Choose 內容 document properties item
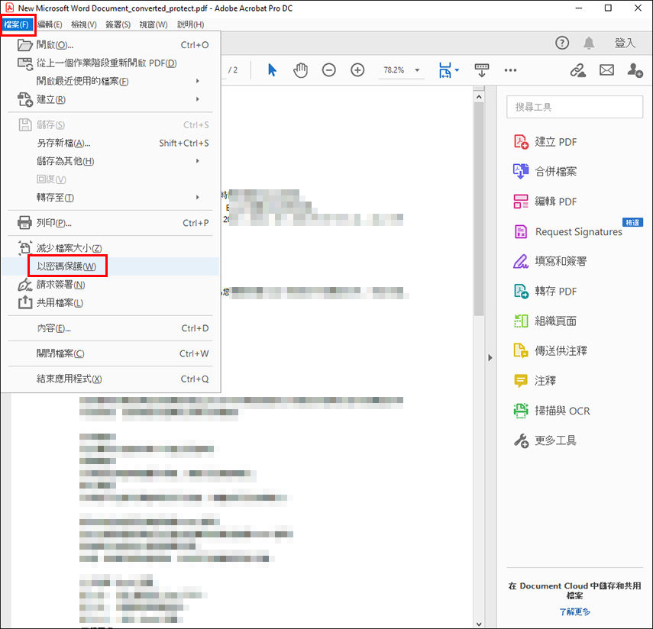Viewport: 653px width, 629px height. pyautogui.click(x=110, y=328)
